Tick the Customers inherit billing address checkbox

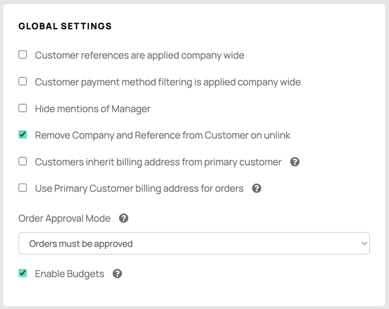click(x=23, y=161)
